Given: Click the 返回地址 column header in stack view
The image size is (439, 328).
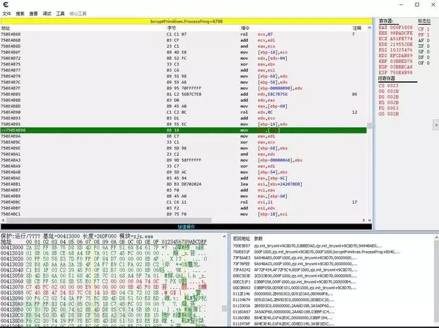Looking at the screenshot, I should tap(241, 238).
